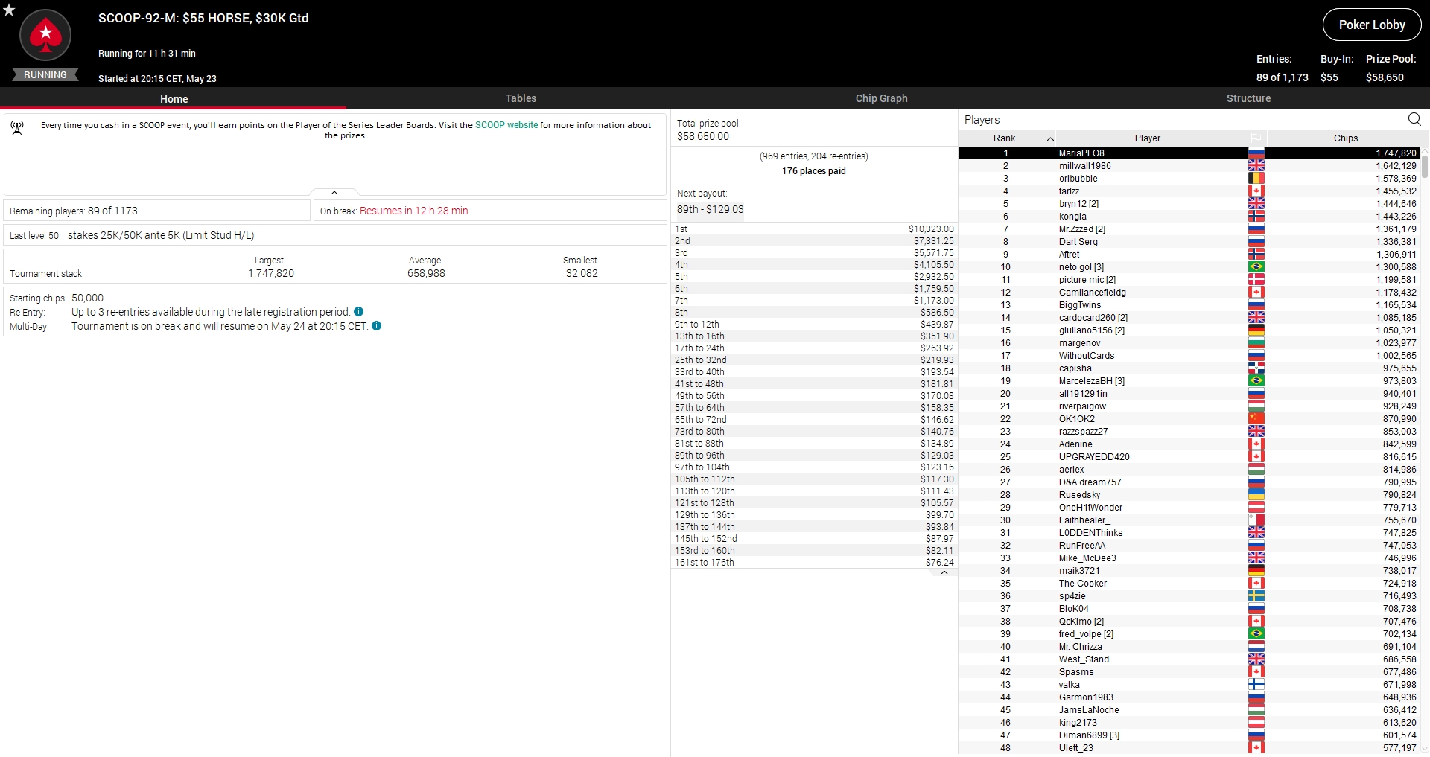Screen dimensions: 1430x757
Task: Click Faithhealer_'s country flag
Action: coord(1256,520)
